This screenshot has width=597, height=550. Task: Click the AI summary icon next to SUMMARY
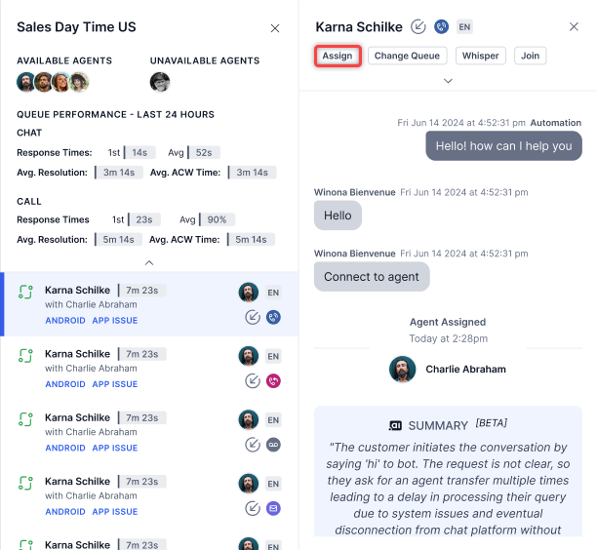395,425
